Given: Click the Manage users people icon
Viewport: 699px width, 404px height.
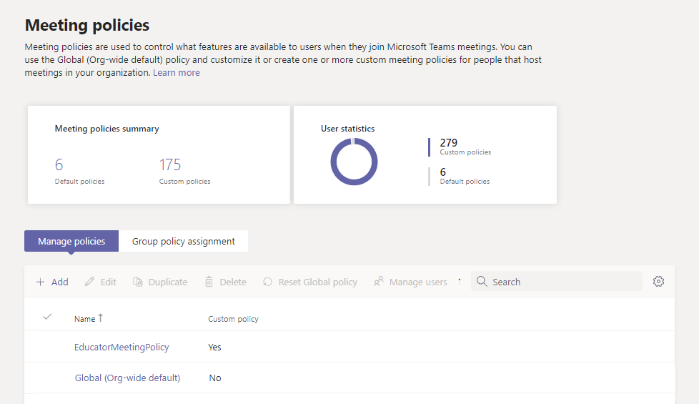Looking at the screenshot, I should (x=379, y=282).
